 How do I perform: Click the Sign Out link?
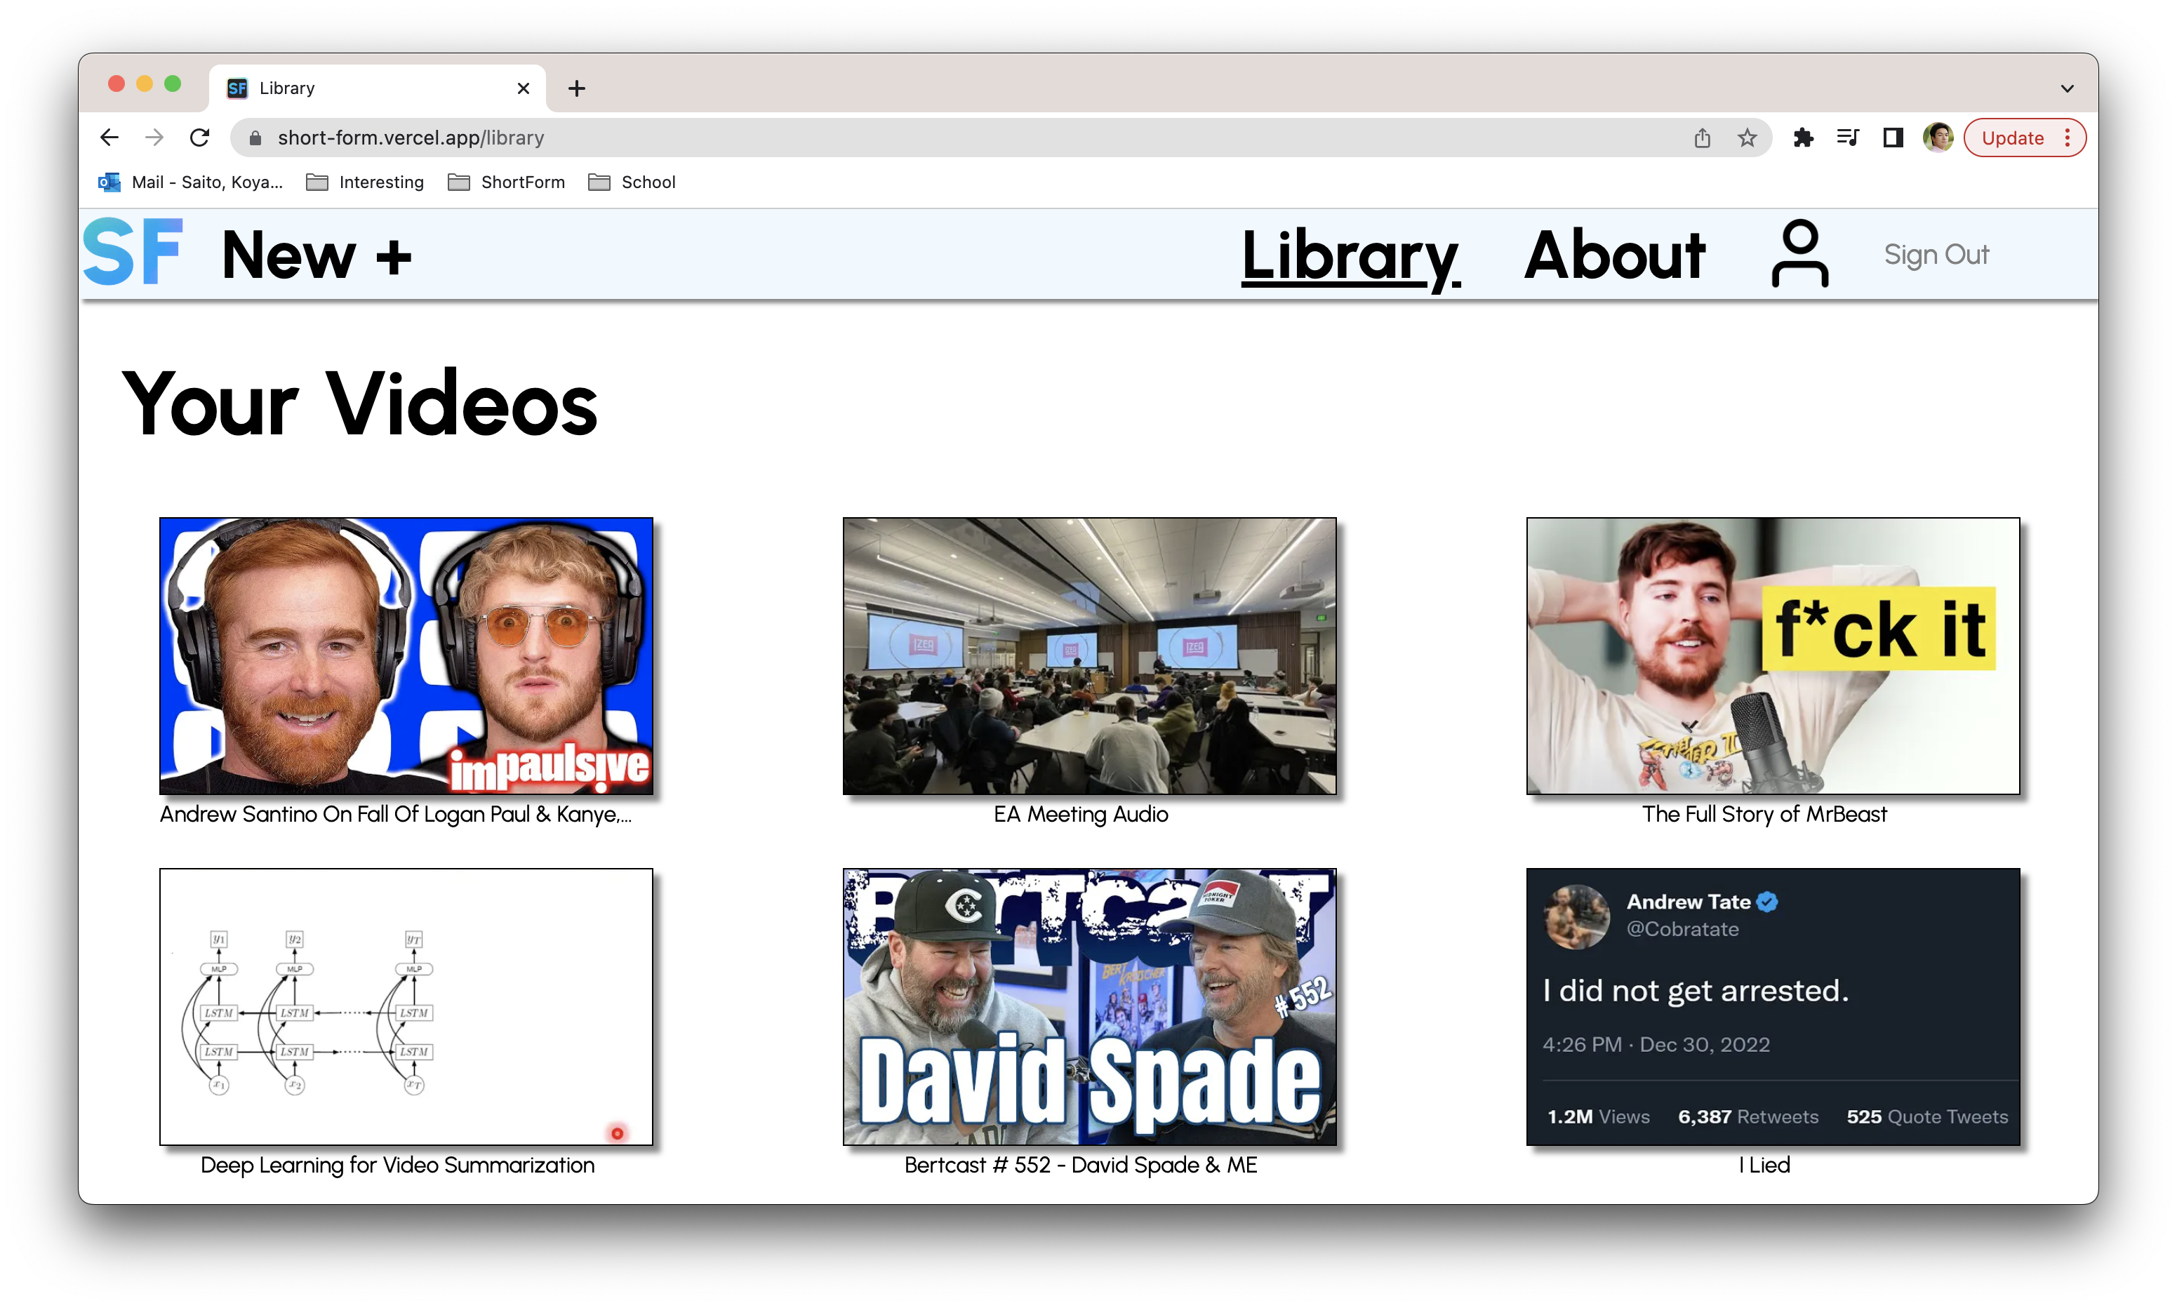click(x=1936, y=255)
